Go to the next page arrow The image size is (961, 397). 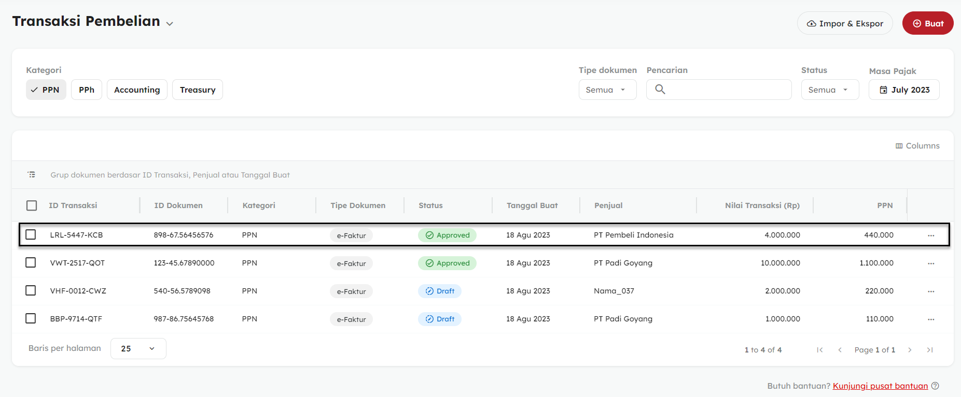[910, 350]
